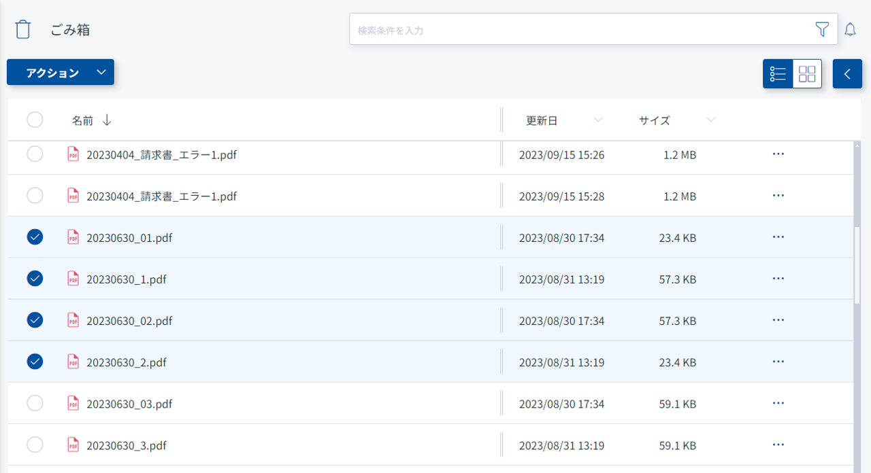
Task: Open notifications via the bell icon
Action: click(x=850, y=29)
